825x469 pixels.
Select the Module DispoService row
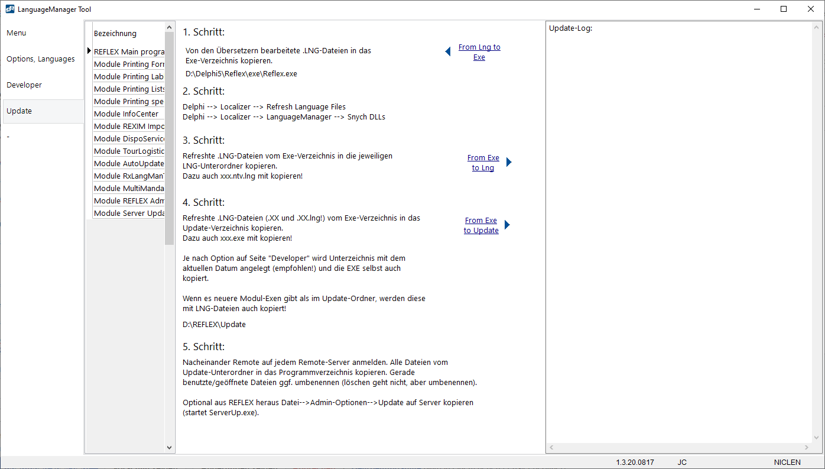click(129, 139)
